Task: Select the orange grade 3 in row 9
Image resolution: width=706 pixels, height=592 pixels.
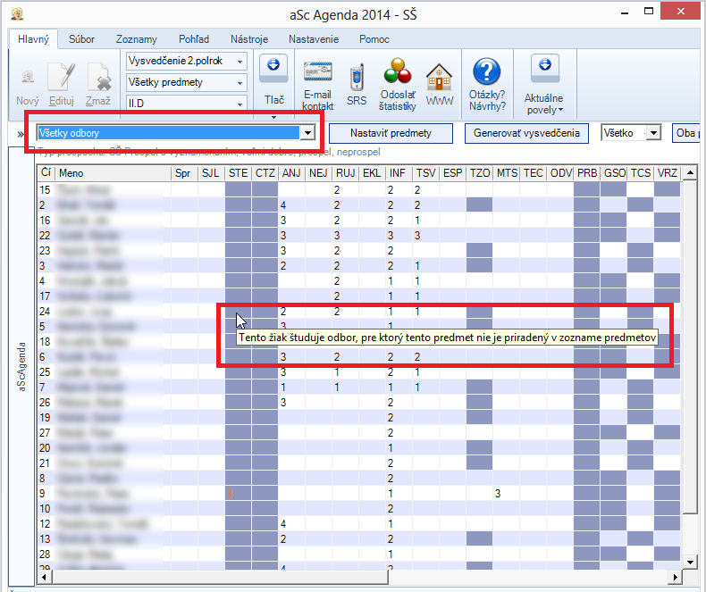Action: coord(230,494)
